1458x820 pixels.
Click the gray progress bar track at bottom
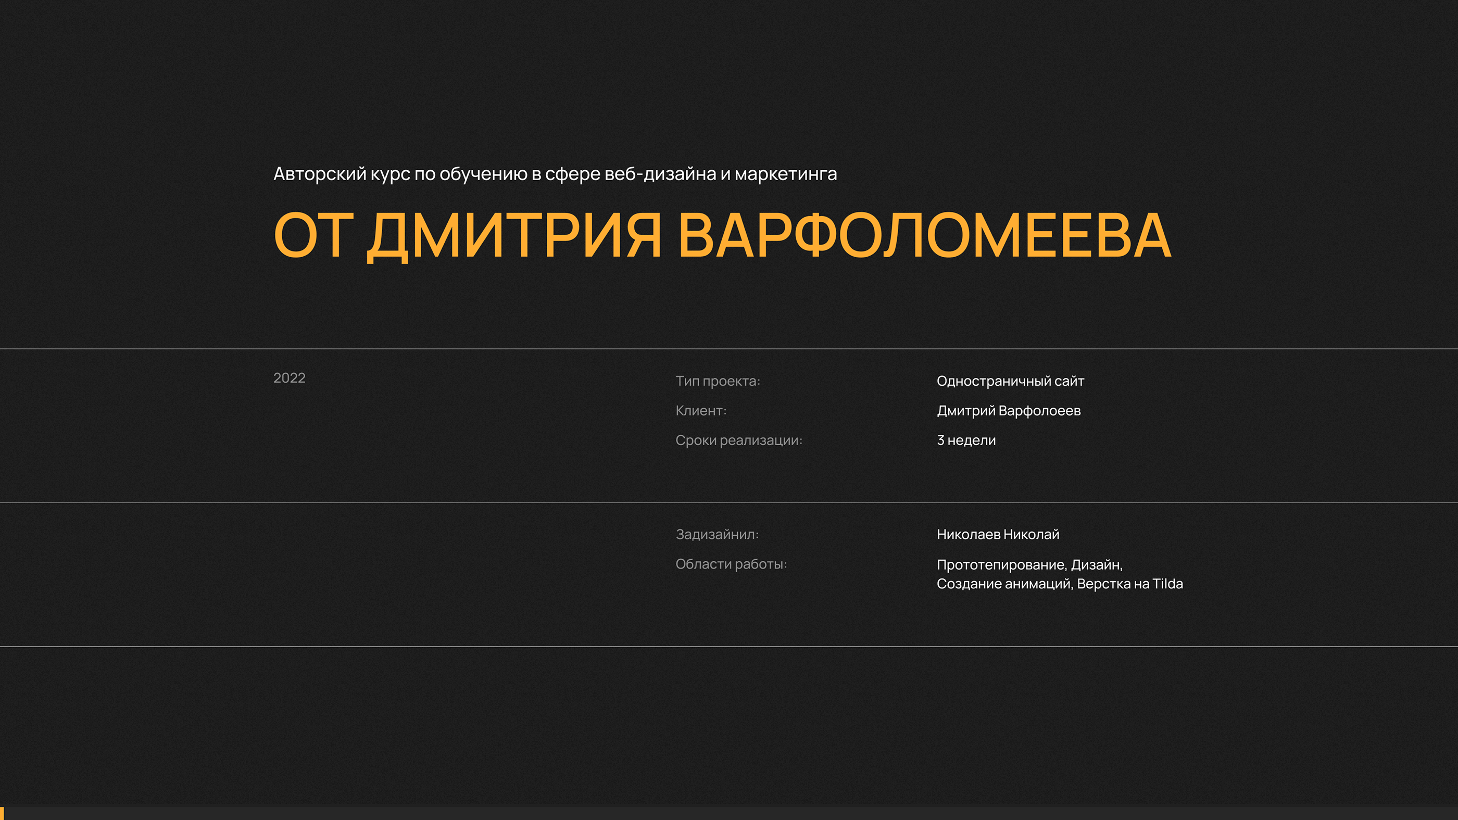(730, 813)
